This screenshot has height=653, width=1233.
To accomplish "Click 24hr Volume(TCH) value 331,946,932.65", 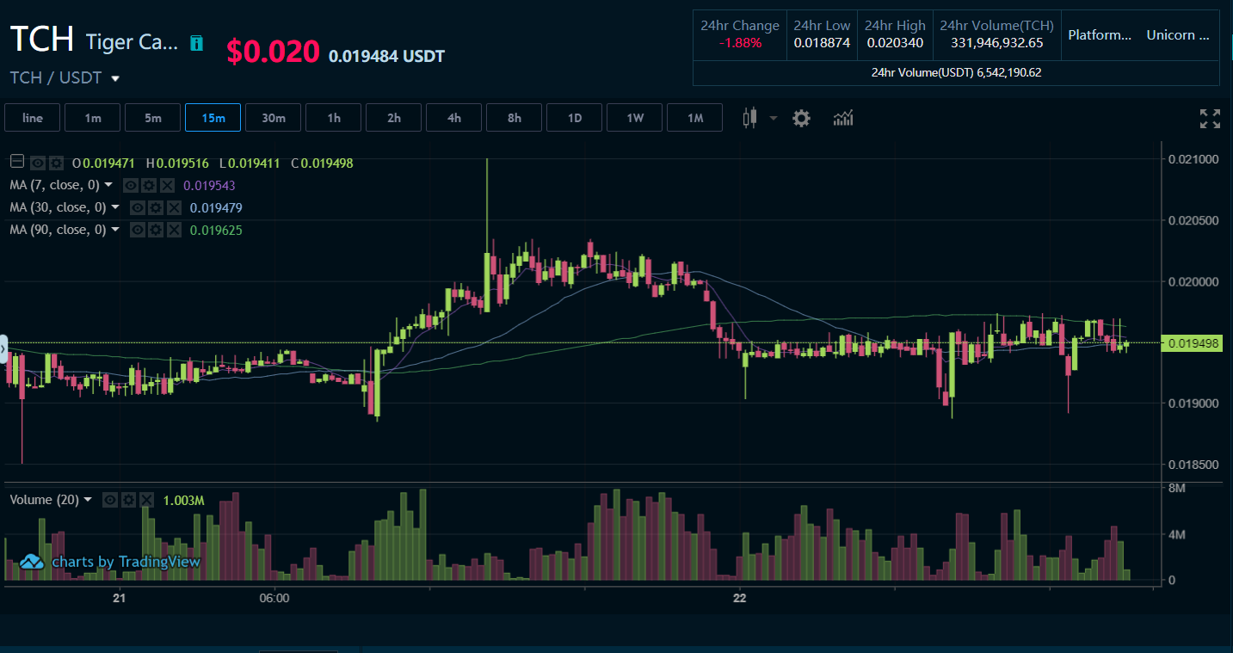I will (x=996, y=42).
